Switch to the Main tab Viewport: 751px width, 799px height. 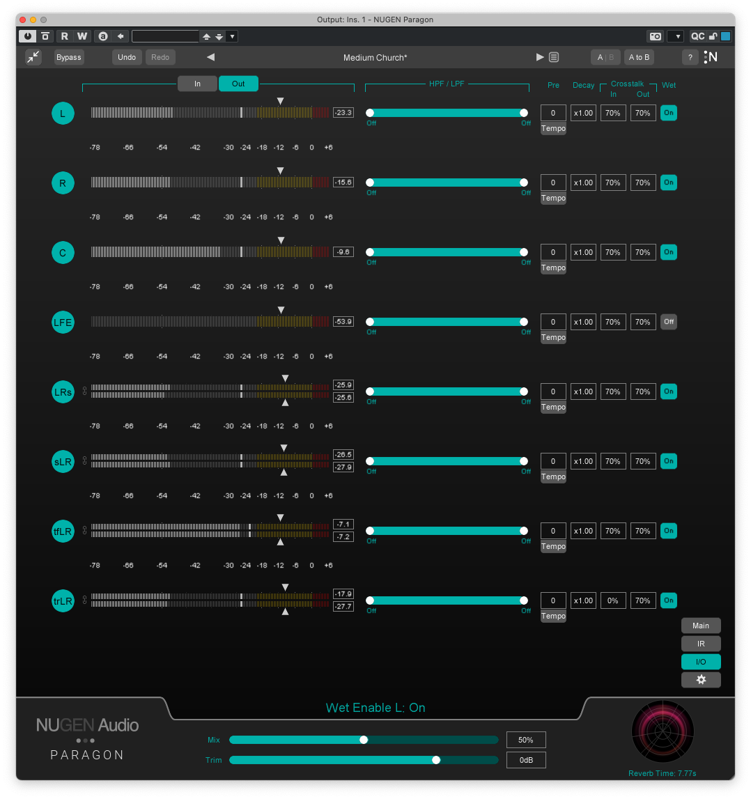(x=701, y=626)
